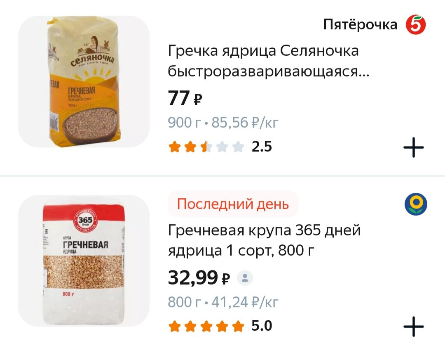Tap the blue-yellow flower store logo
Screen dimensions: 445x353
(416, 204)
